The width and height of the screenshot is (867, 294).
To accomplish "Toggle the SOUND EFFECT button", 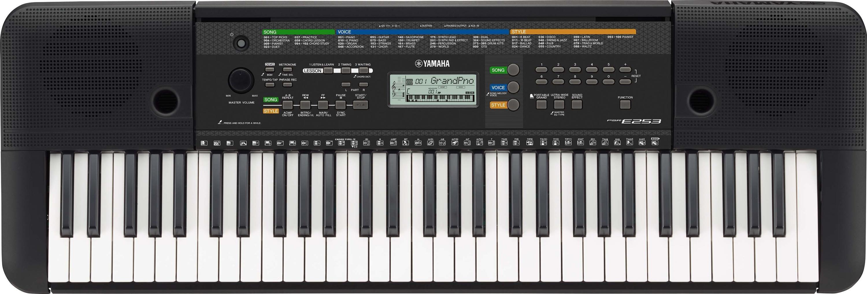I will pos(577,104).
